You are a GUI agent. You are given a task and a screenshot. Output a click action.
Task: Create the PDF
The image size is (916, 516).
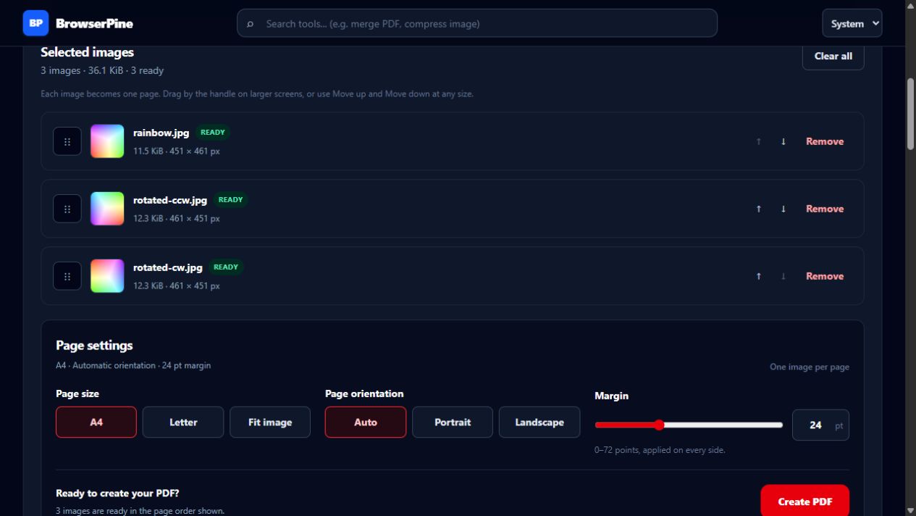(805, 502)
